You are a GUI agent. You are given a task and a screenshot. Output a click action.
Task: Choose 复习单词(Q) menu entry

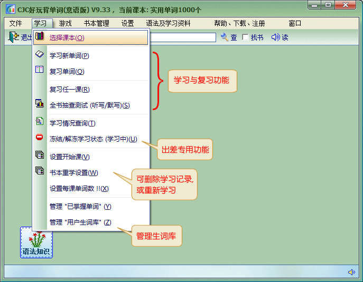67,72
